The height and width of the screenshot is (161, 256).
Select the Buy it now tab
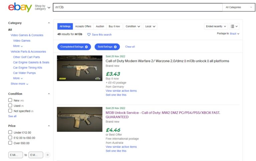(114, 26)
